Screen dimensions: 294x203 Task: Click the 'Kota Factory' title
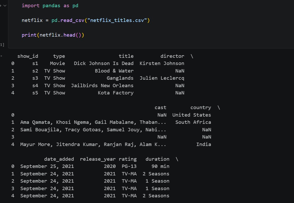coord(116,93)
